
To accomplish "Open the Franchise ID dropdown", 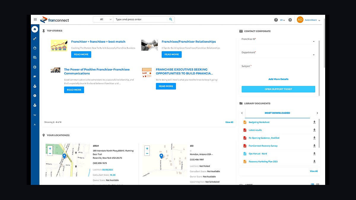I will point(278,41).
